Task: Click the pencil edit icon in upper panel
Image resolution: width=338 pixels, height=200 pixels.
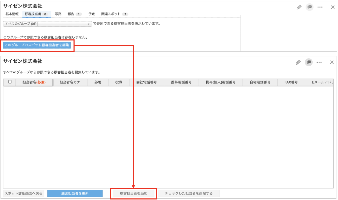Action: [x=299, y=7]
